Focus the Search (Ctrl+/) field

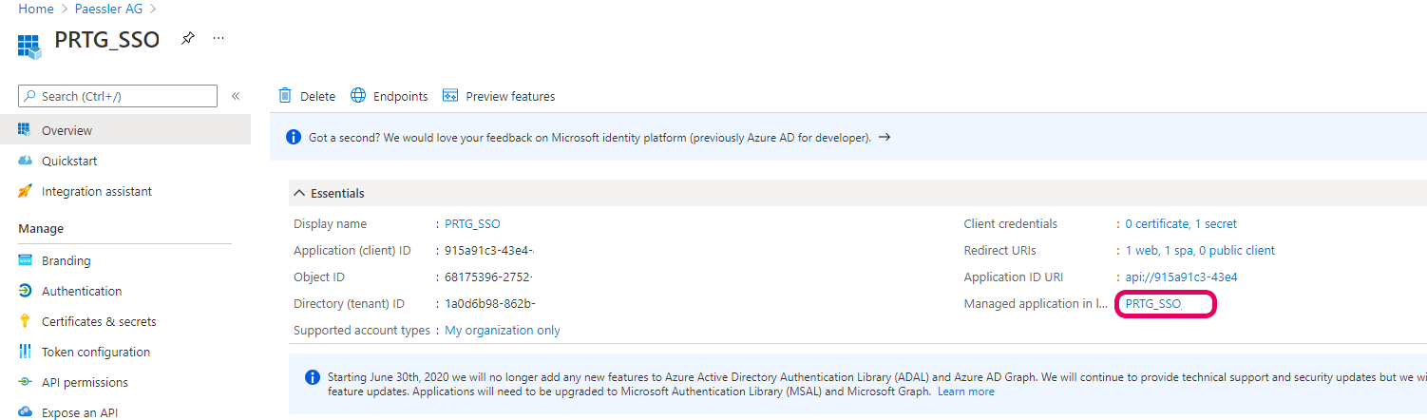pyautogui.click(x=118, y=96)
